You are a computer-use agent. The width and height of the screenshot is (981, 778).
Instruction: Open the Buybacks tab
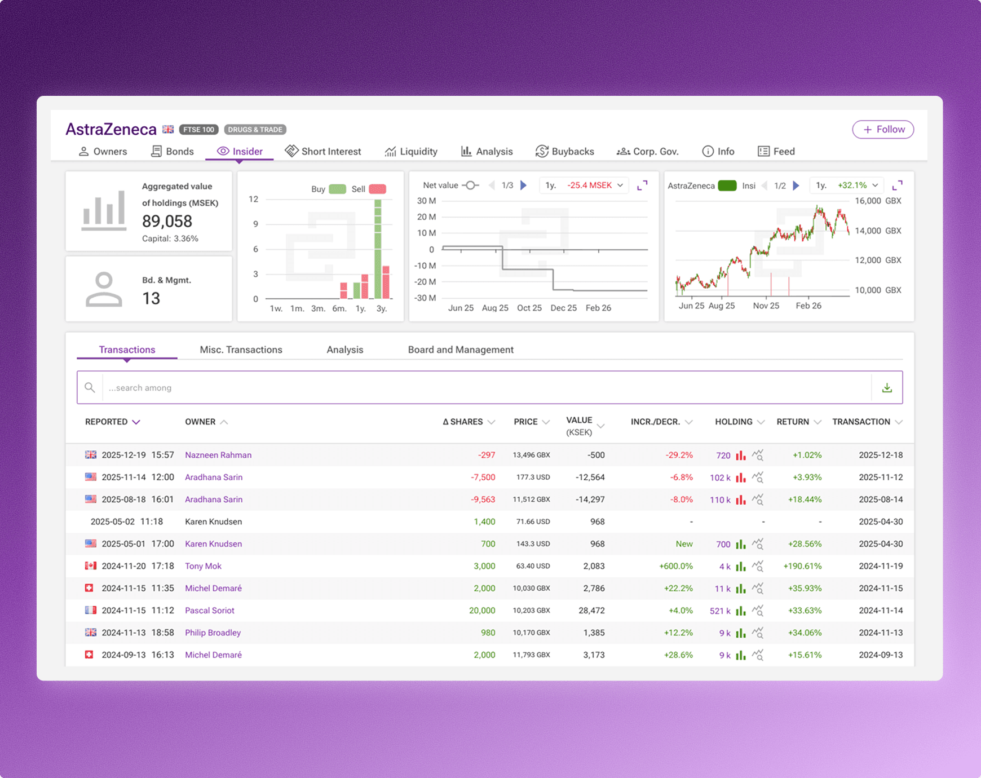click(x=565, y=151)
